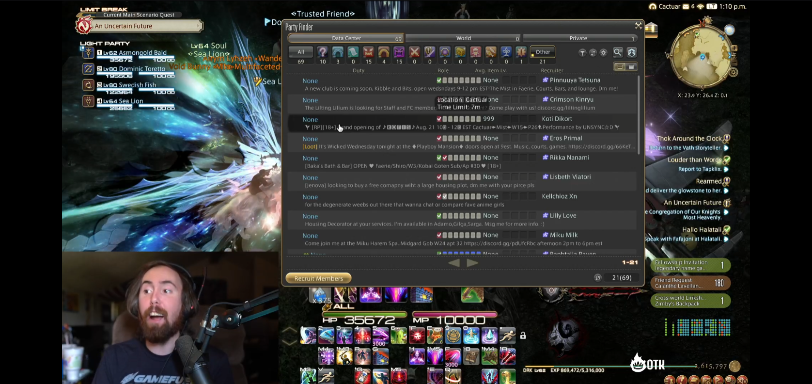Open the party recruitment members icon

[632, 52]
